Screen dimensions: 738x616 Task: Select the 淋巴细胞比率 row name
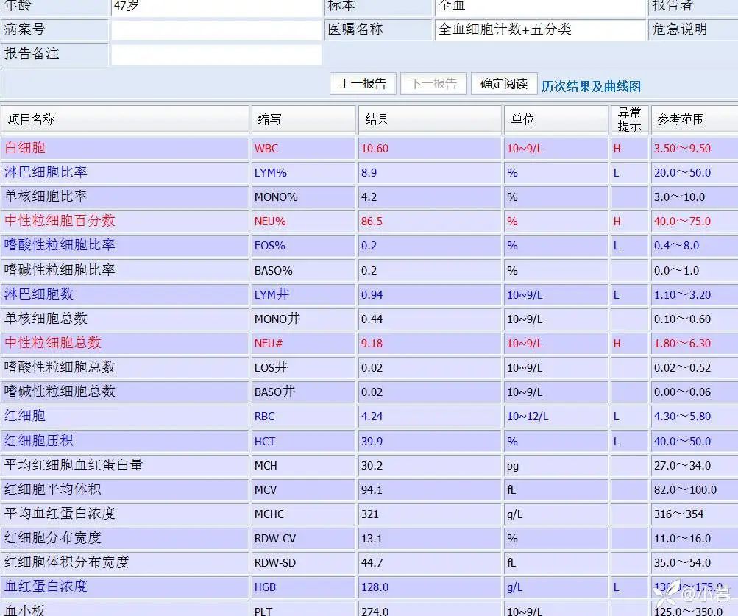point(46,172)
